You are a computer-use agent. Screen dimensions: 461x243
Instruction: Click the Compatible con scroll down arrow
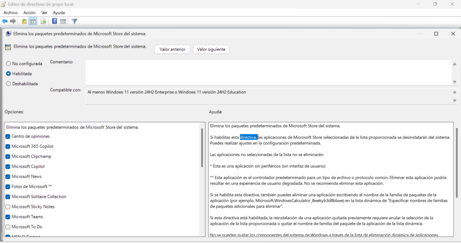tap(455, 101)
